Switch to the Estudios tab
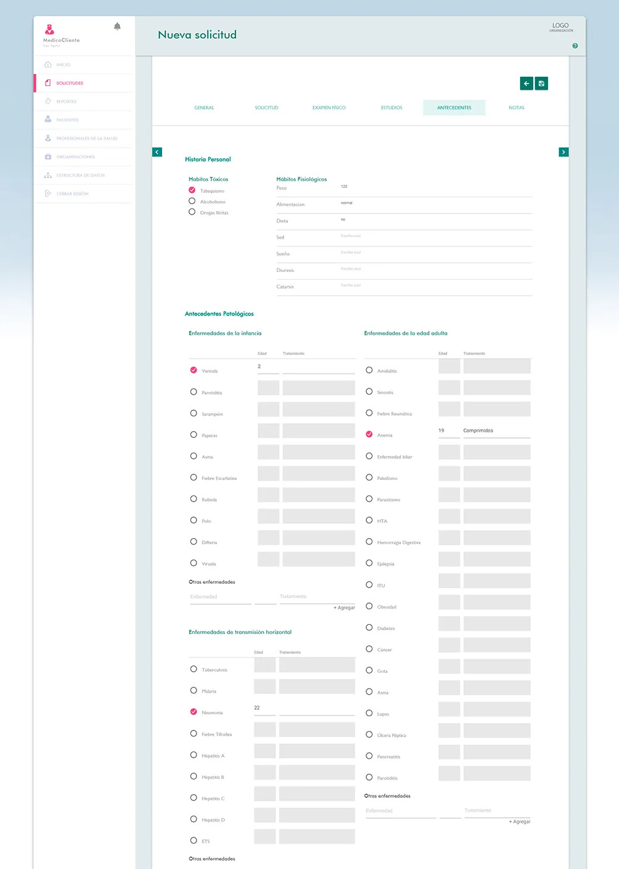Screen dimensions: 619x869 [392, 108]
